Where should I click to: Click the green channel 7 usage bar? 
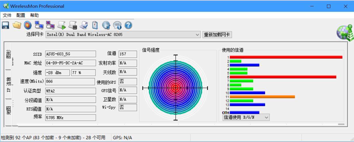241,81
